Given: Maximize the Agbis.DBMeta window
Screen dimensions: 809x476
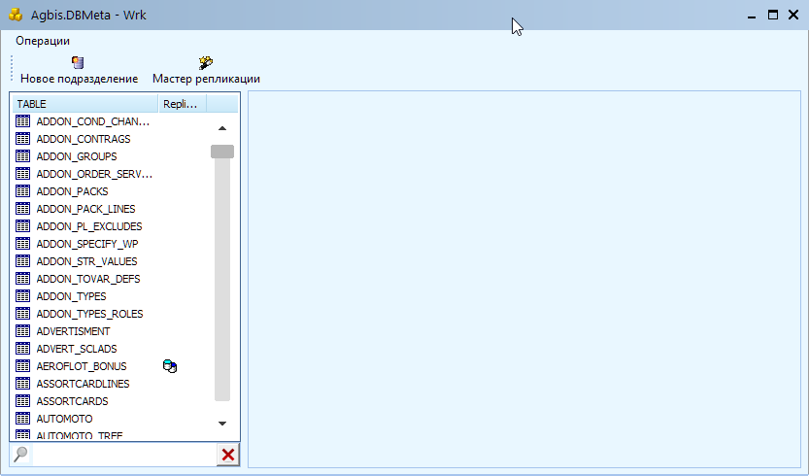Looking at the screenshot, I should (773, 15).
